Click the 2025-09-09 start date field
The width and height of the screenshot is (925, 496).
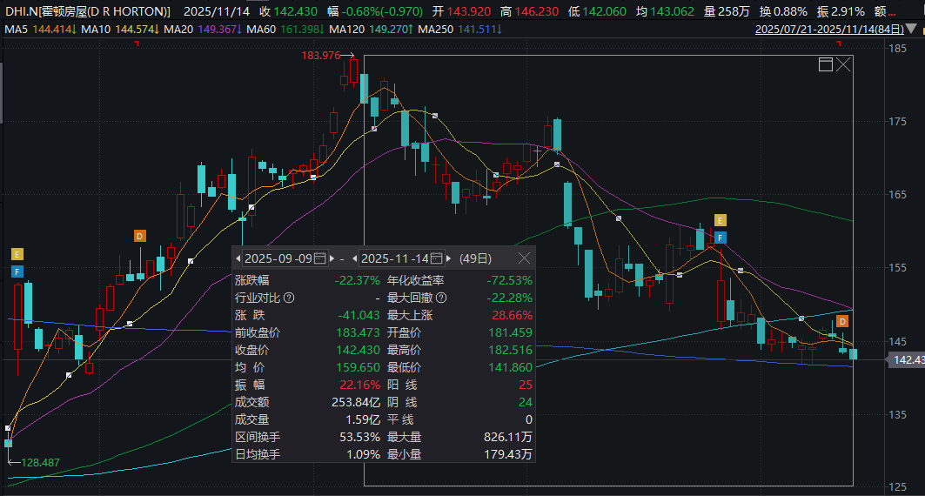pos(278,258)
